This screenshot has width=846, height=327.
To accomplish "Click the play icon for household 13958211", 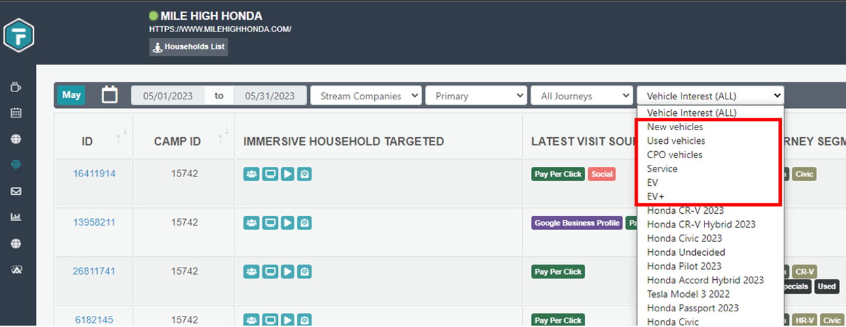I will tap(287, 223).
